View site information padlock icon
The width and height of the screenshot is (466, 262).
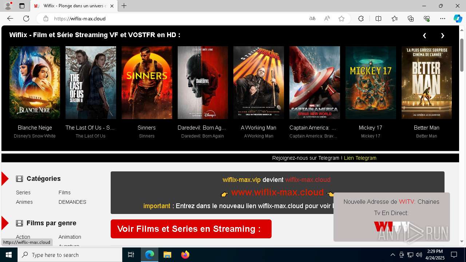tap(46, 19)
